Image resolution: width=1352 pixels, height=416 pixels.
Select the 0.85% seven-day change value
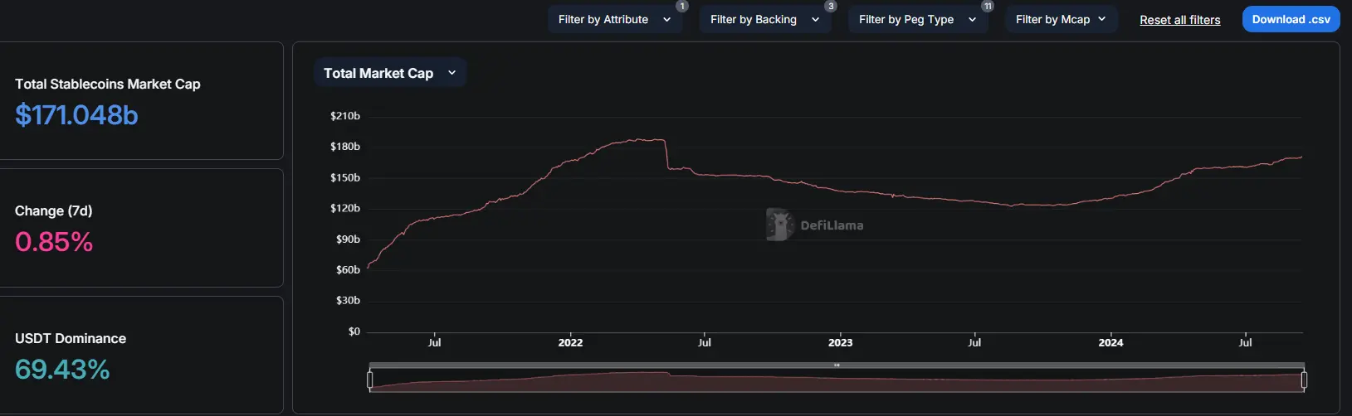54,242
